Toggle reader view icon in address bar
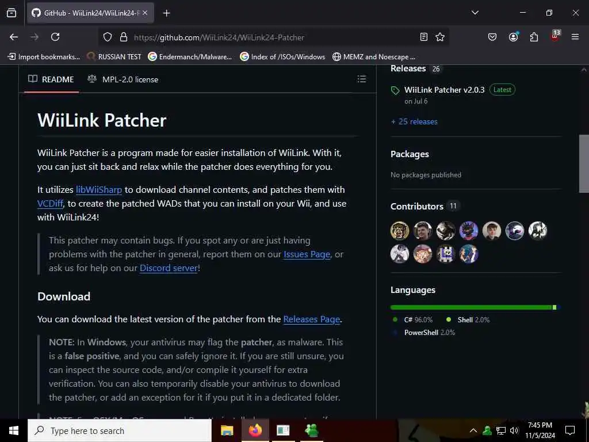Screen dimensions: 589x442 [424, 37]
